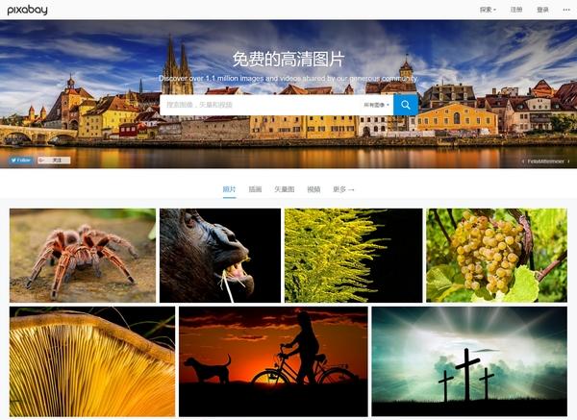The height and width of the screenshot is (420, 577).
Task: Select the 照片 photos tab
Action: click(229, 189)
